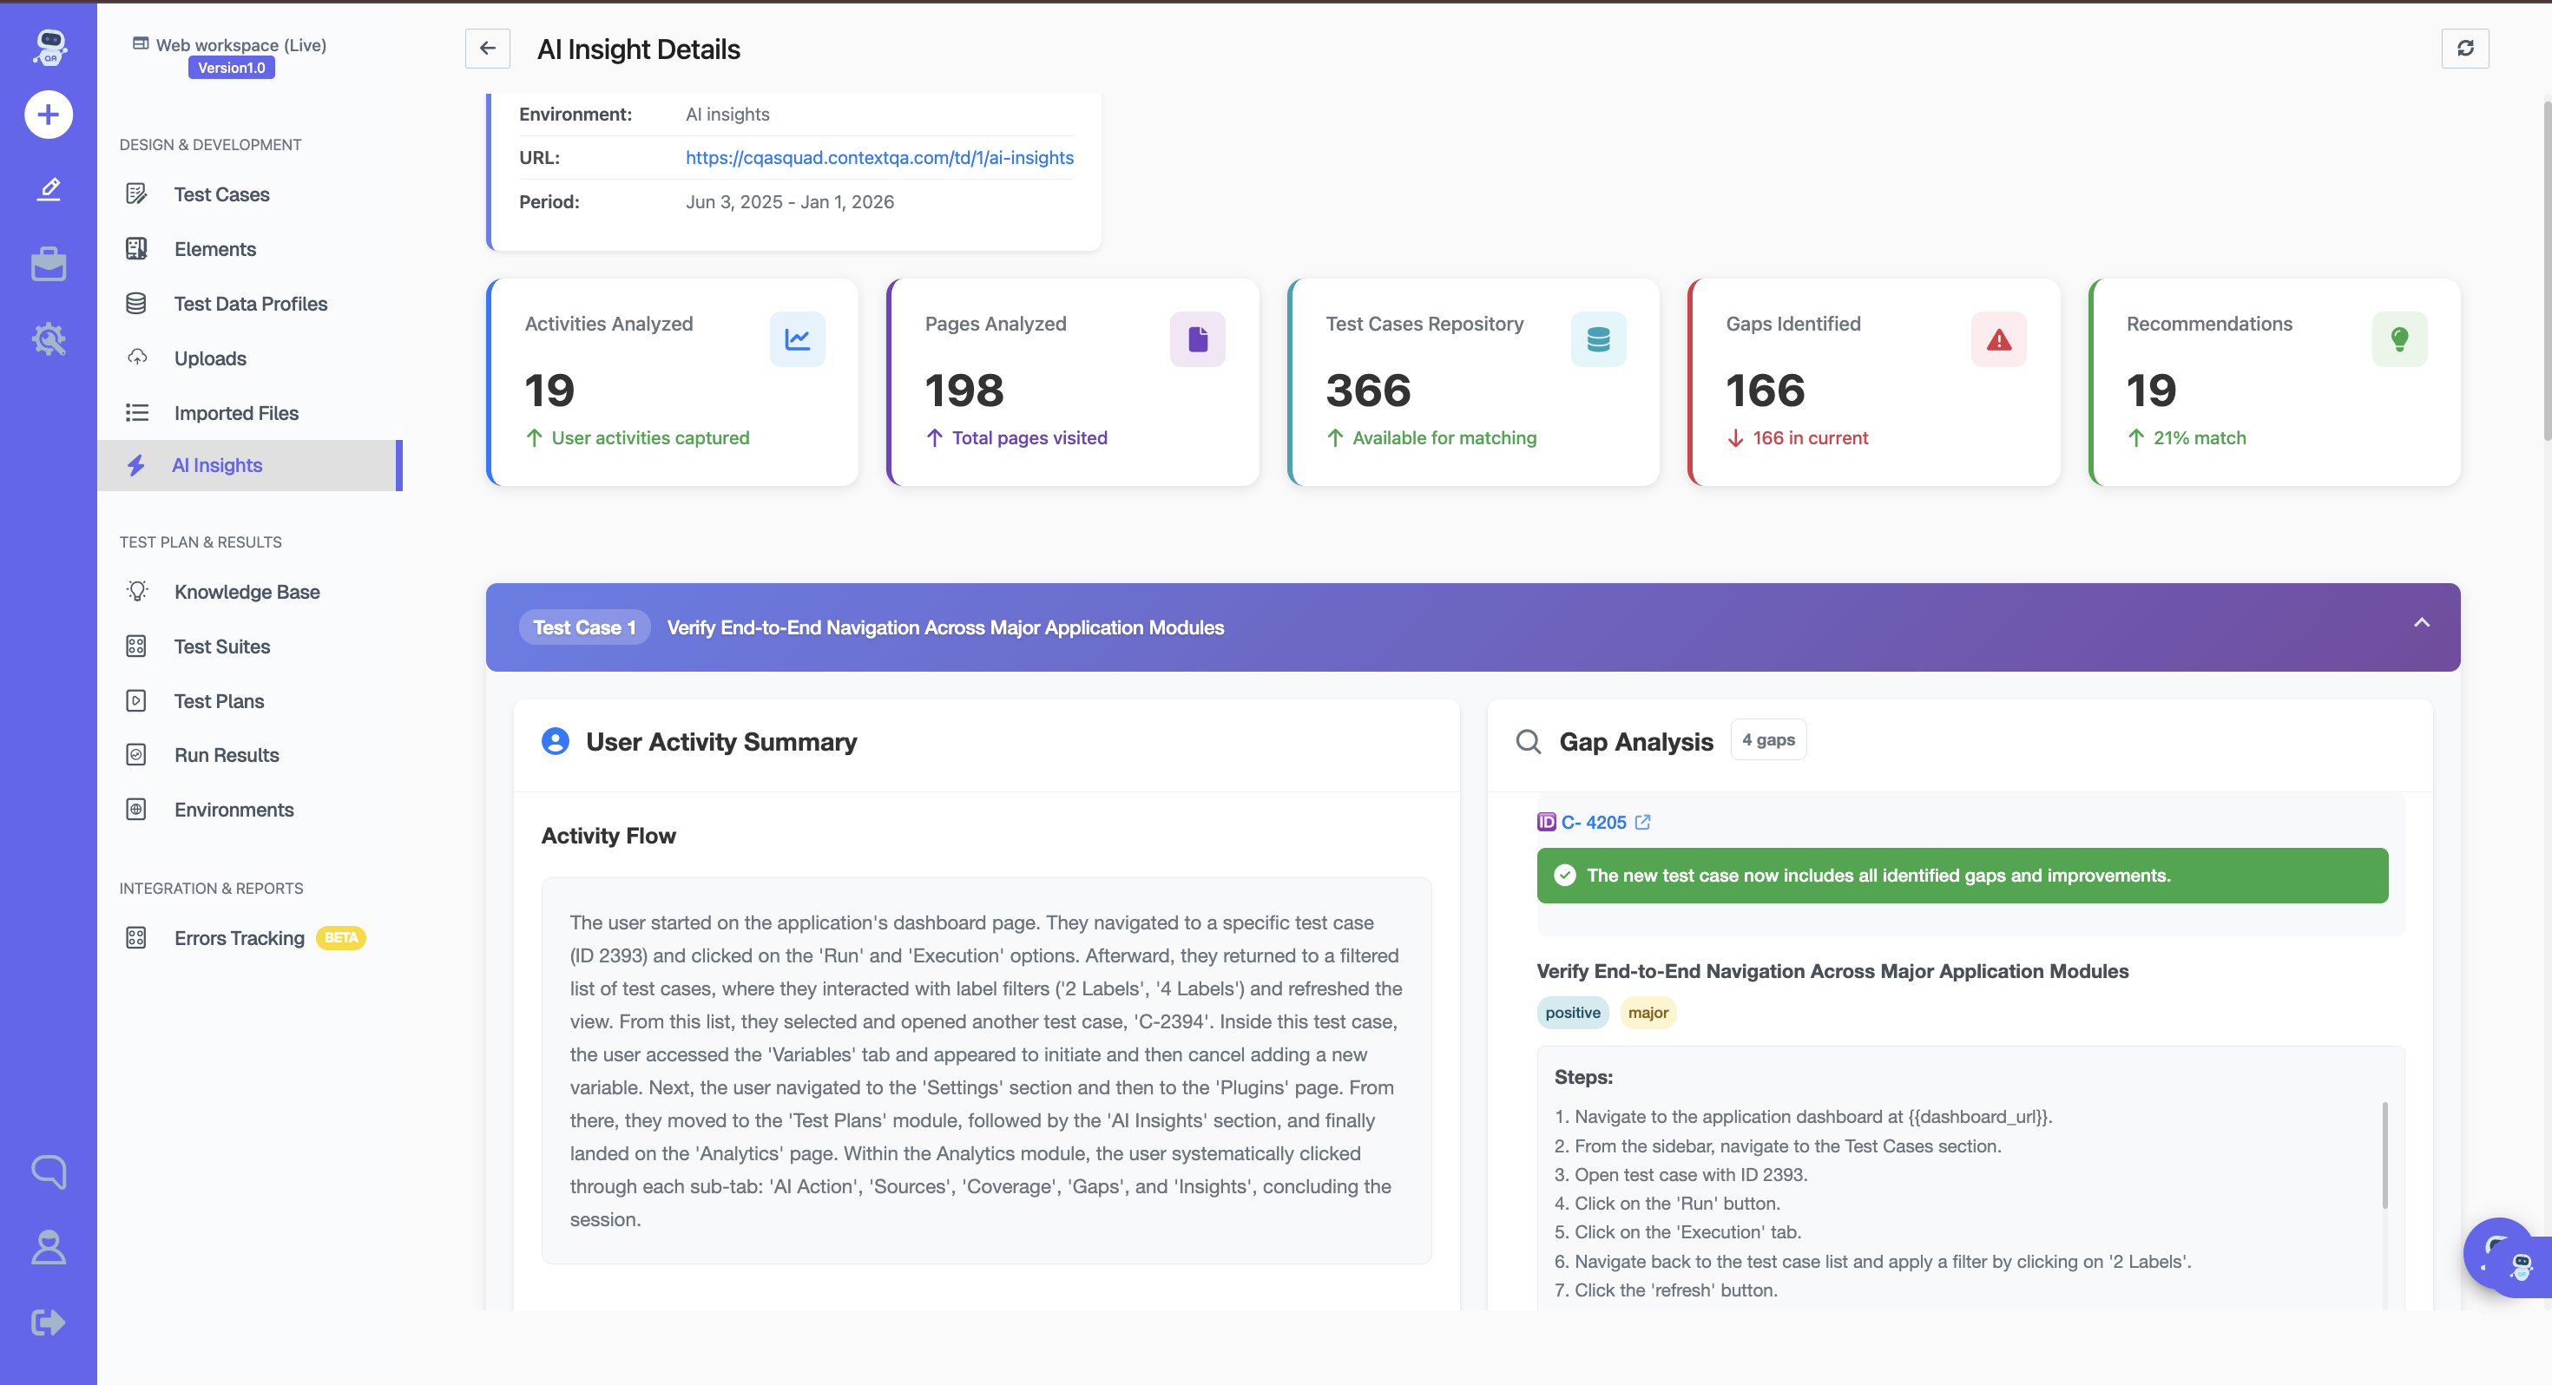Screen dimensions: 2552x1385
Task: Click the Gaps Identified stat card
Action: (x=1872, y=383)
